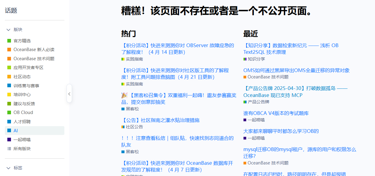Open OceanBase 新人必读 in the sidebar
The width and height of the screenshot is (375, 176).
coord(34,50)
